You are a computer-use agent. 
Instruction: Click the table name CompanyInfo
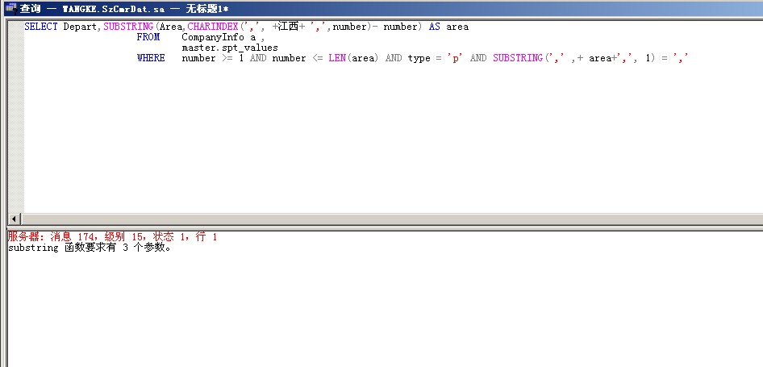coord(213,37)
